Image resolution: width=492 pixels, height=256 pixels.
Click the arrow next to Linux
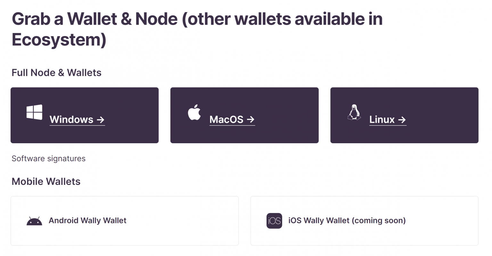point(402,120)
